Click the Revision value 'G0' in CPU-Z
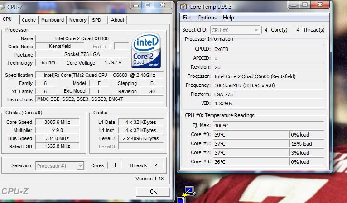Viewport: 347px width, 203px height. coord(152,91)
